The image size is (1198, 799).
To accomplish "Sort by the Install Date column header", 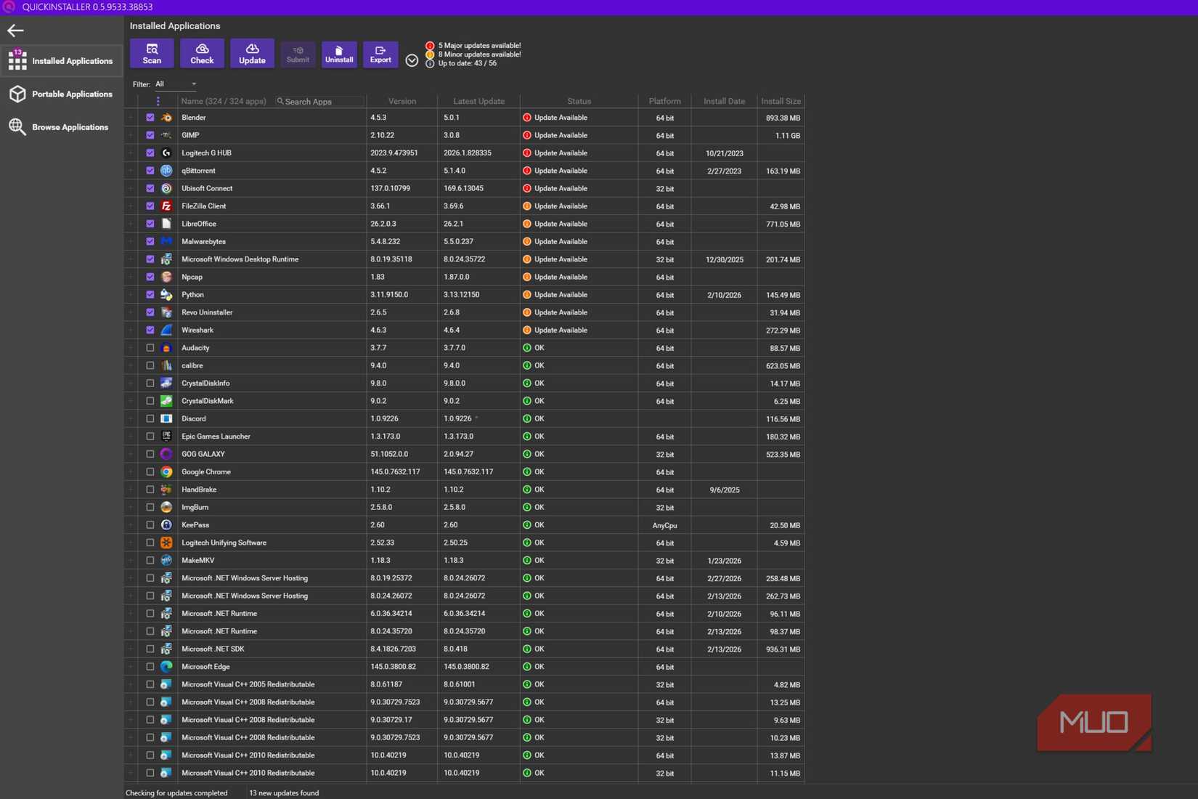I will click(724, 102).
